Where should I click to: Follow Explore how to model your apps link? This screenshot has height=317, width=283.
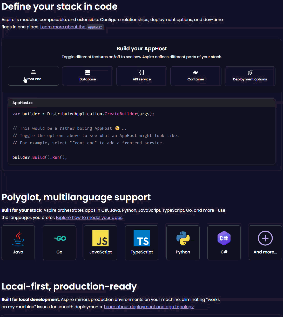[x=89, y=217]
